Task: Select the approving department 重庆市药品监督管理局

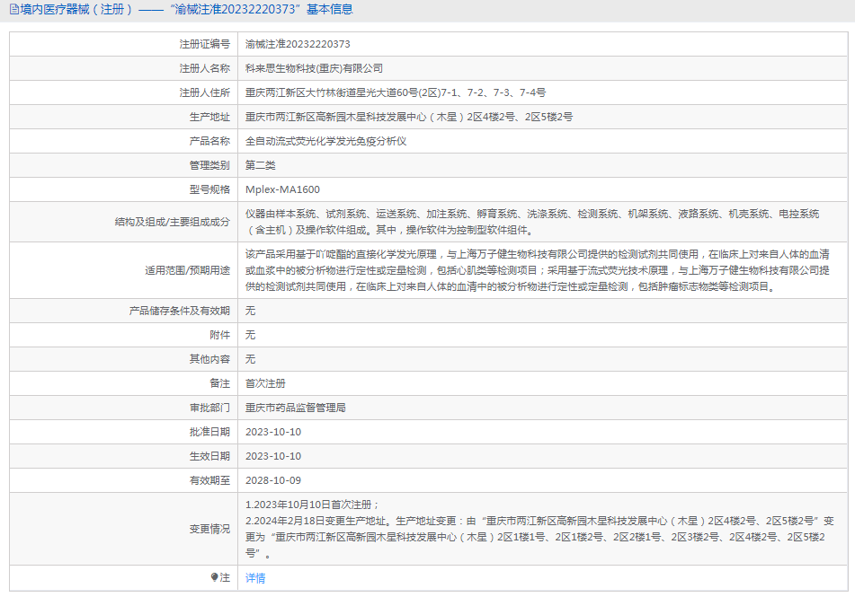Action: point(296,408)
